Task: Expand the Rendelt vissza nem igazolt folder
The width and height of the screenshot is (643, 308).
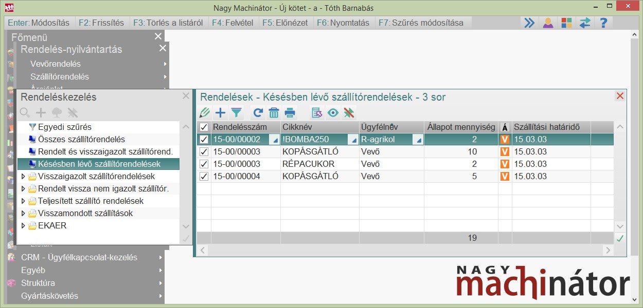Action: 23,188
